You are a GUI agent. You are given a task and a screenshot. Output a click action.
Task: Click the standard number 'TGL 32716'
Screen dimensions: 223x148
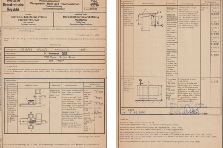tap(94, 4)
